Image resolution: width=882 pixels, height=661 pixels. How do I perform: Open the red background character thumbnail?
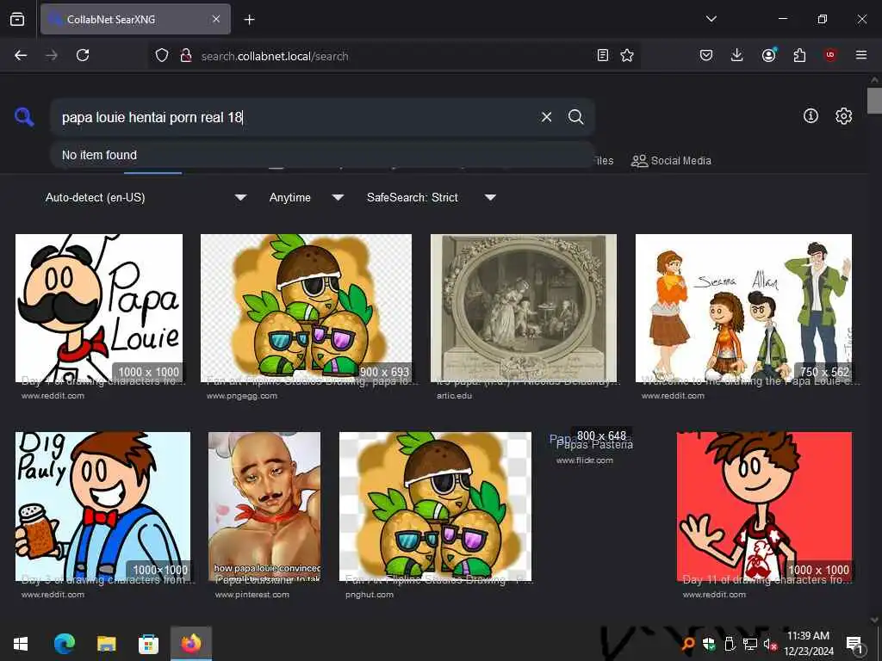[764, 506]
